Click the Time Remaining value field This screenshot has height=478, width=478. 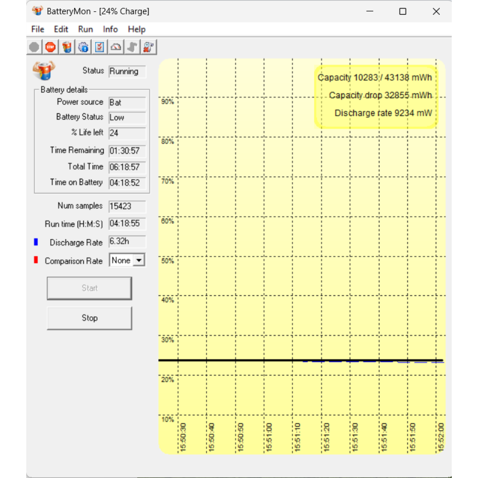tap(127, 151)
